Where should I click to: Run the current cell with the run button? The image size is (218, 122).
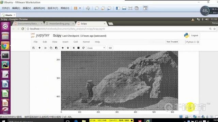point(74,48)
